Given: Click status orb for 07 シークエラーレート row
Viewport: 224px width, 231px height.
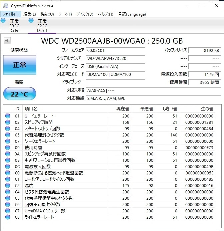Looking at the screenshot, I should coord(8,141).
